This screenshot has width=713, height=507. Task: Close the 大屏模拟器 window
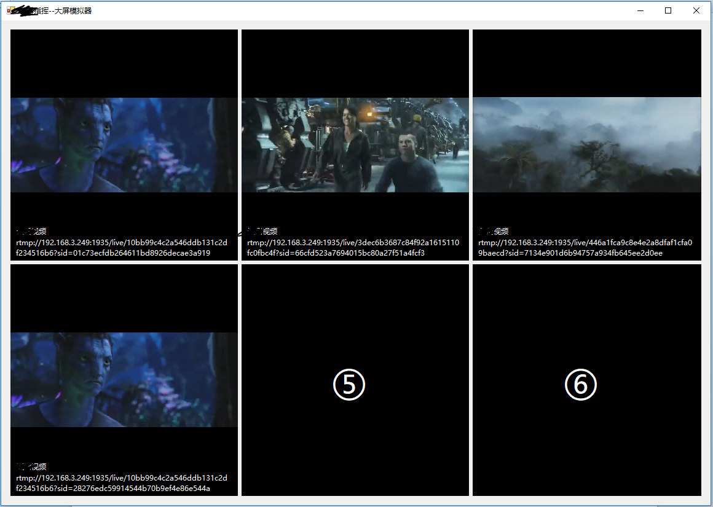click(696, 10)
